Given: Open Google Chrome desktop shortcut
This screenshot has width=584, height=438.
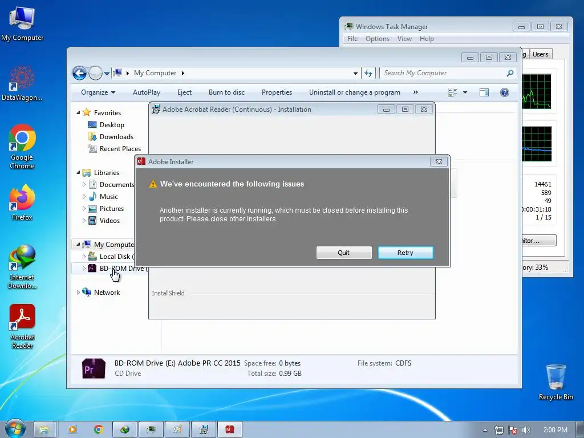Looking at the screenshot, I should pos(22,147).
